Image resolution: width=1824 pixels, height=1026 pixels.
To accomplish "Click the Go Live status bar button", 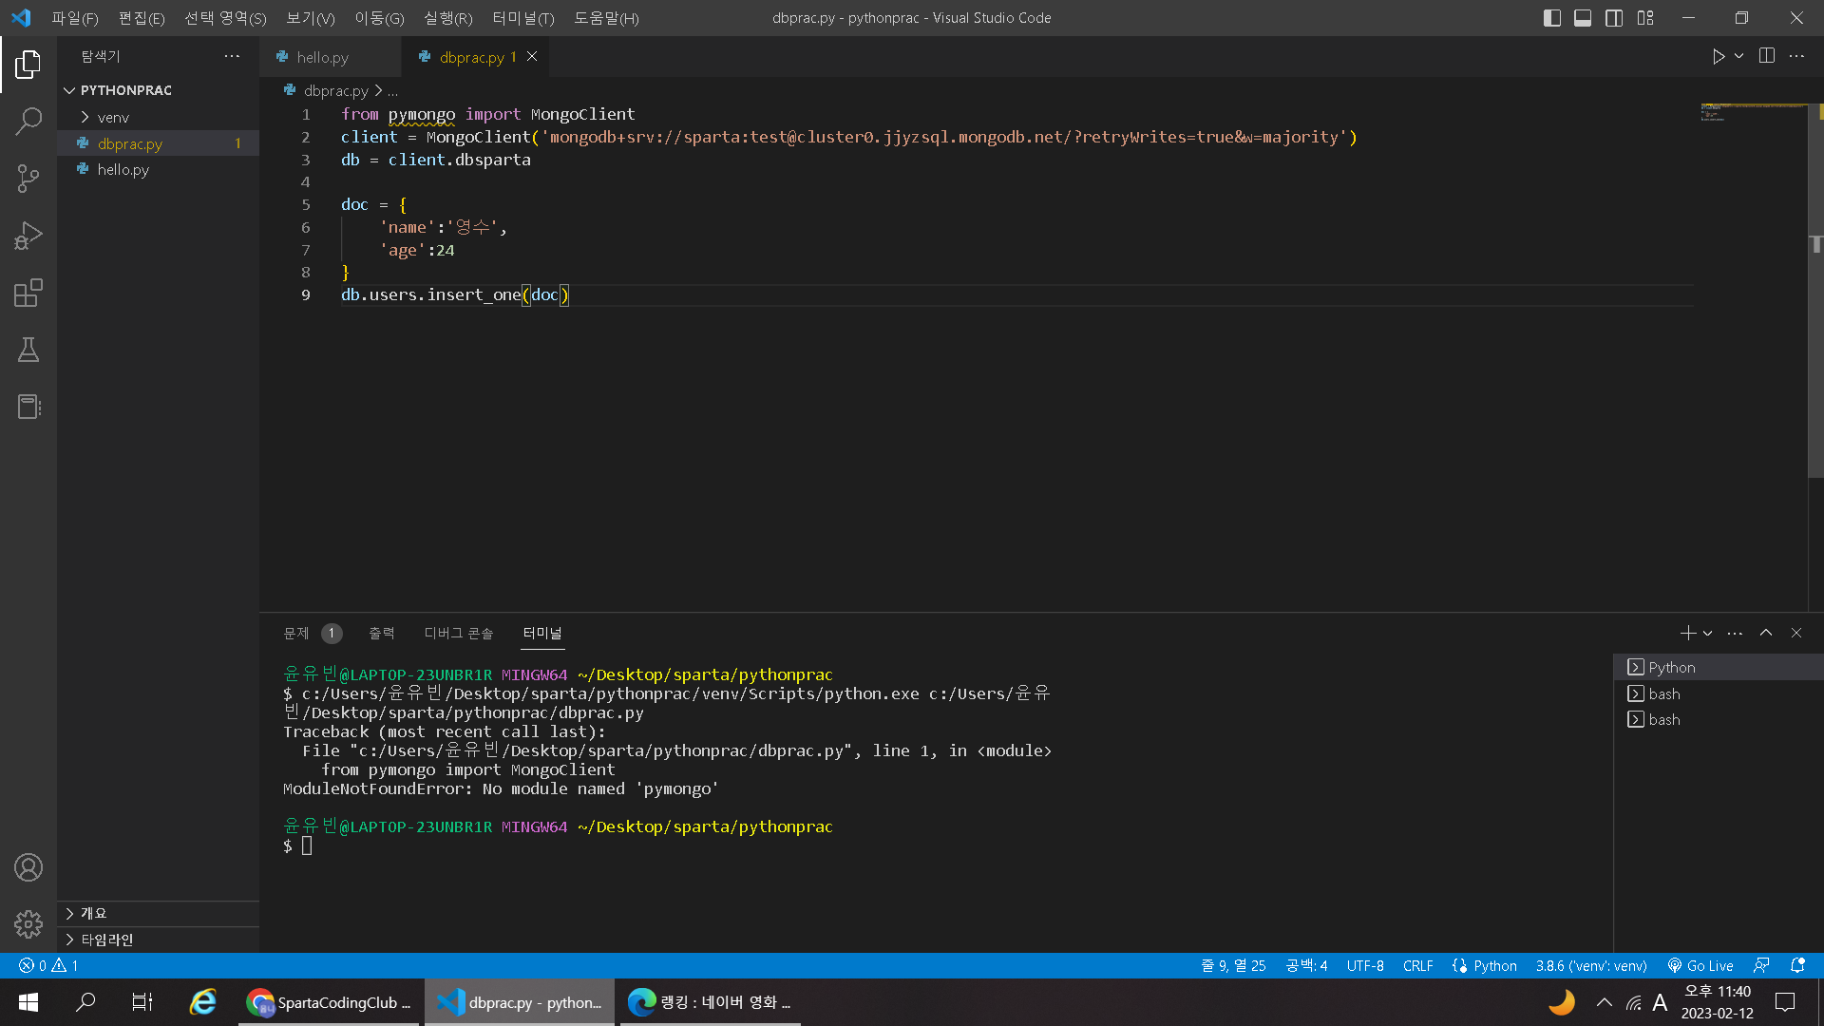I will pos(1700,966).
